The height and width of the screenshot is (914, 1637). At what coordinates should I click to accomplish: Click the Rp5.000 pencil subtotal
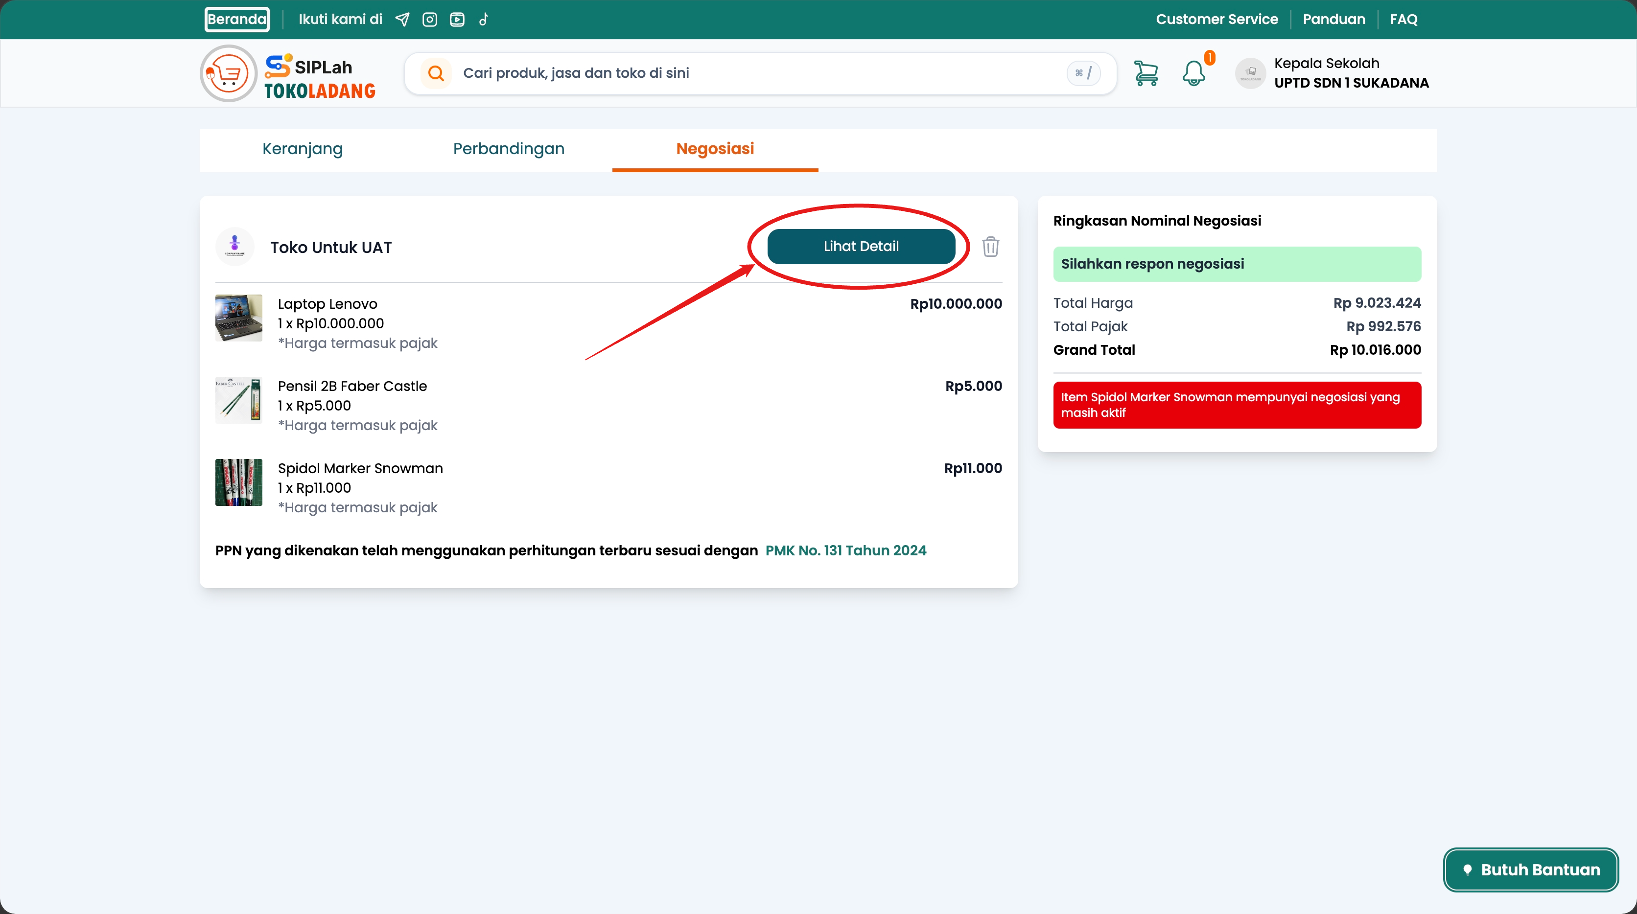tap(974, 386)
